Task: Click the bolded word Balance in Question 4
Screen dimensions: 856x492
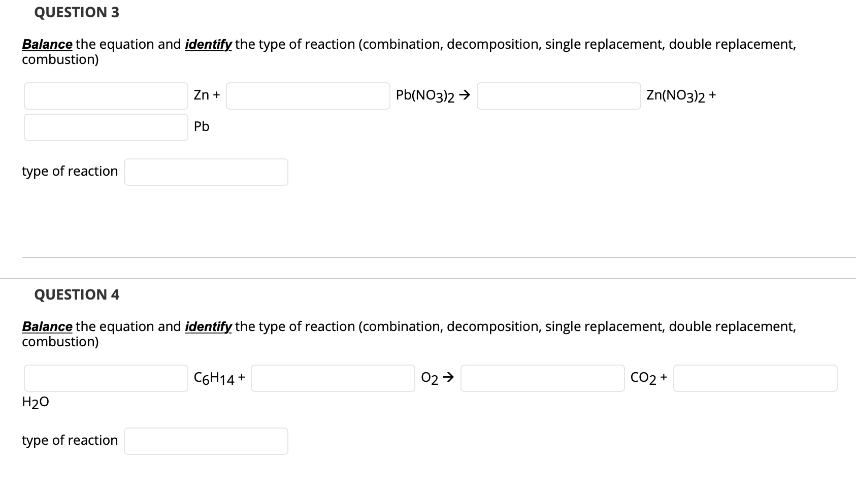Action: click(x=47, y=326)
